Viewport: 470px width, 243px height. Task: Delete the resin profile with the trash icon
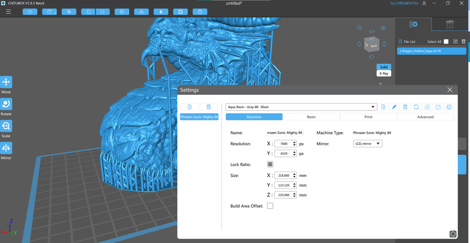tap(405, 107)
